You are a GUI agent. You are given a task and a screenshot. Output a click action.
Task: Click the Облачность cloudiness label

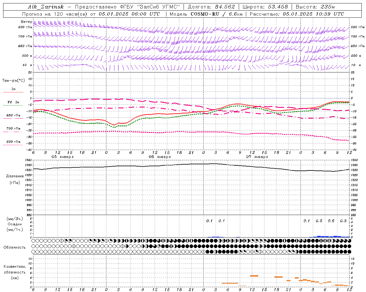click(15, 247)
